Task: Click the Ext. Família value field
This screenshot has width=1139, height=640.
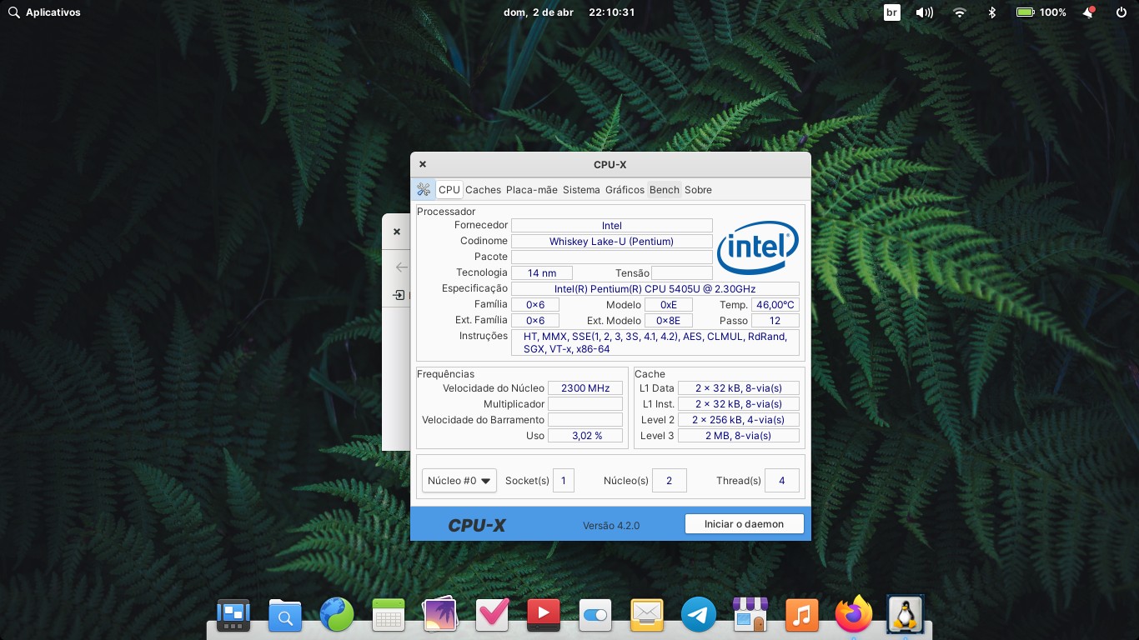Action: tap(535, 321)
